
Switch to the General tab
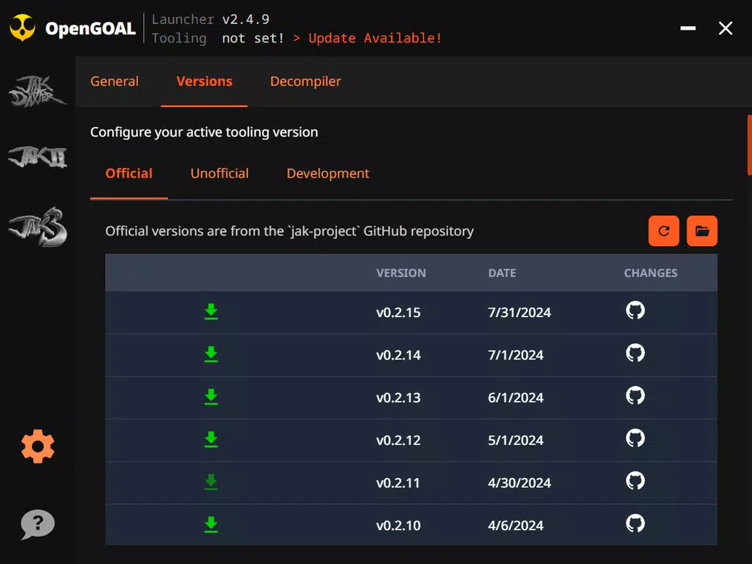[x=114, y=81]
